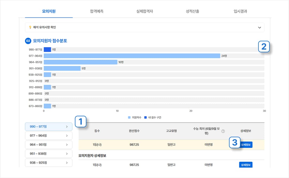Select the 입시결과 tab
The width and height of the screenshot is (289, 178).
(x=240, y=11)
